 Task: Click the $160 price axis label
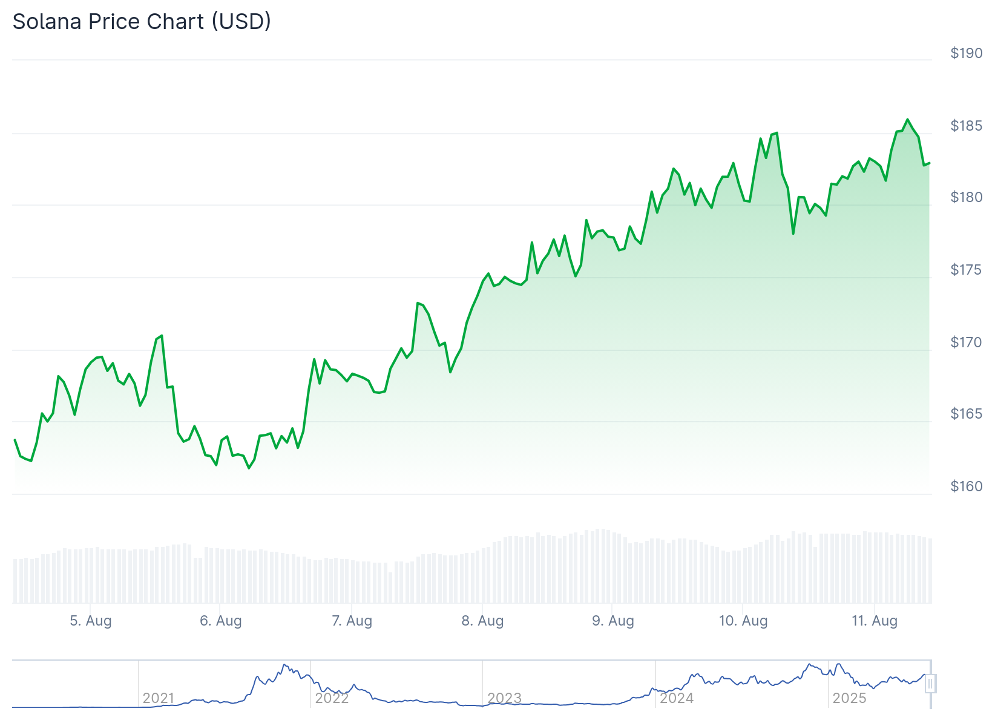point(967,486)
